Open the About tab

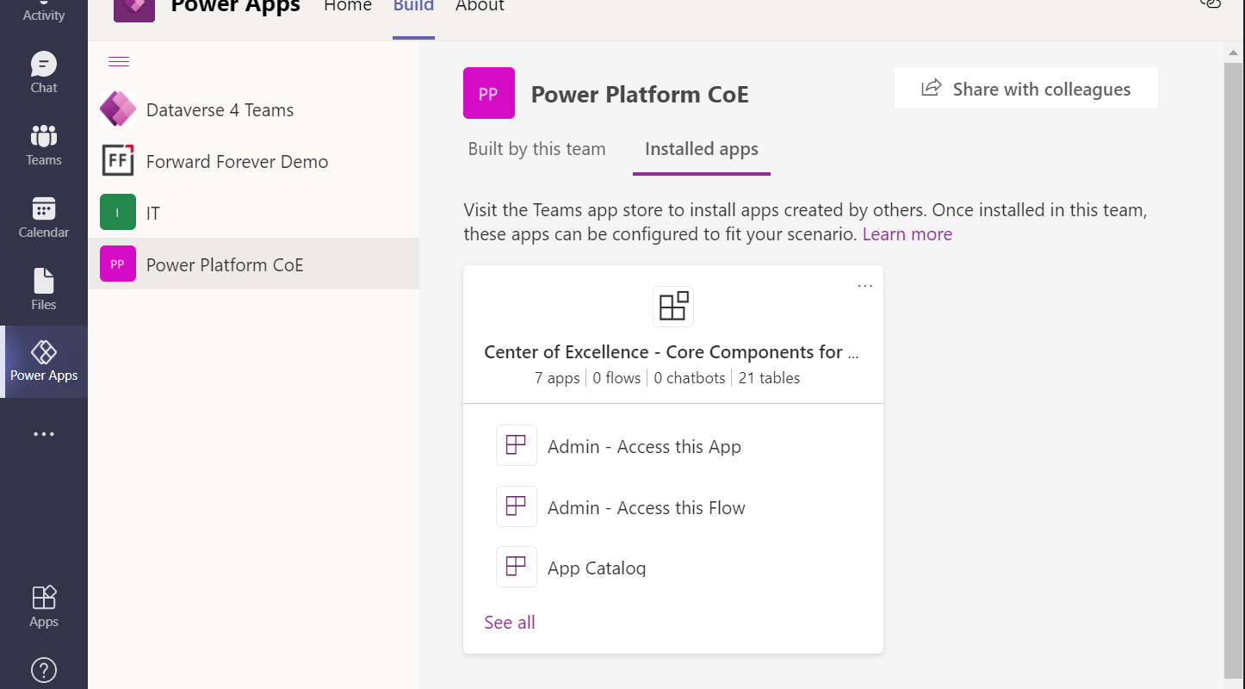point(480,7)
